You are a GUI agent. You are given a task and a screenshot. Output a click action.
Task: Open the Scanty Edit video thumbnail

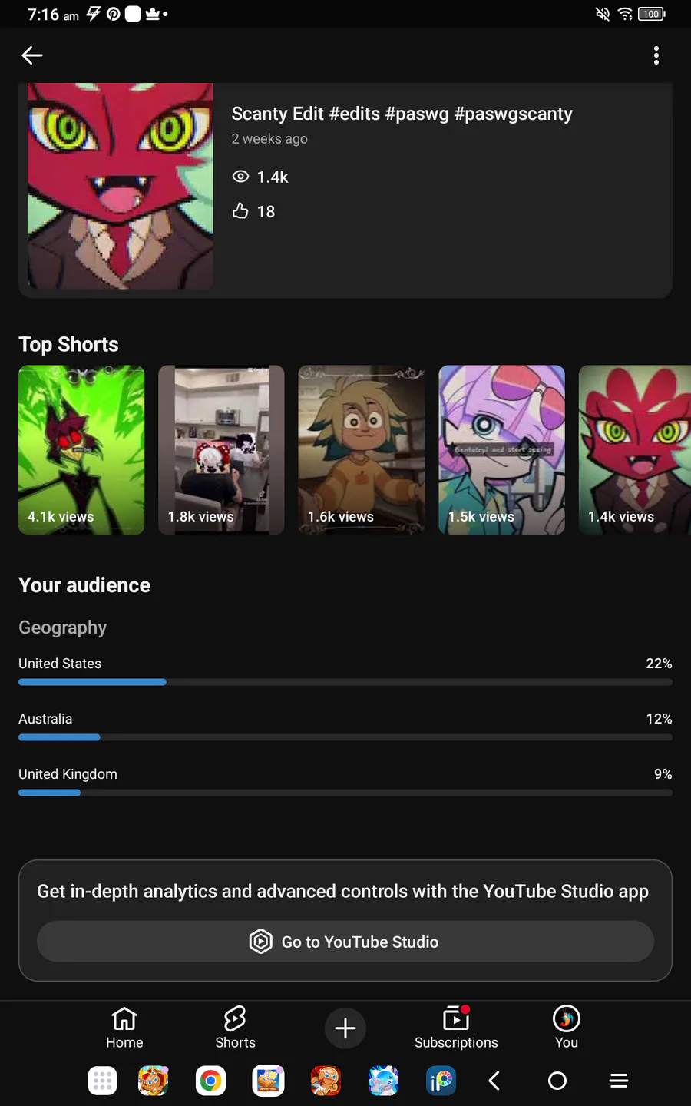121,186
